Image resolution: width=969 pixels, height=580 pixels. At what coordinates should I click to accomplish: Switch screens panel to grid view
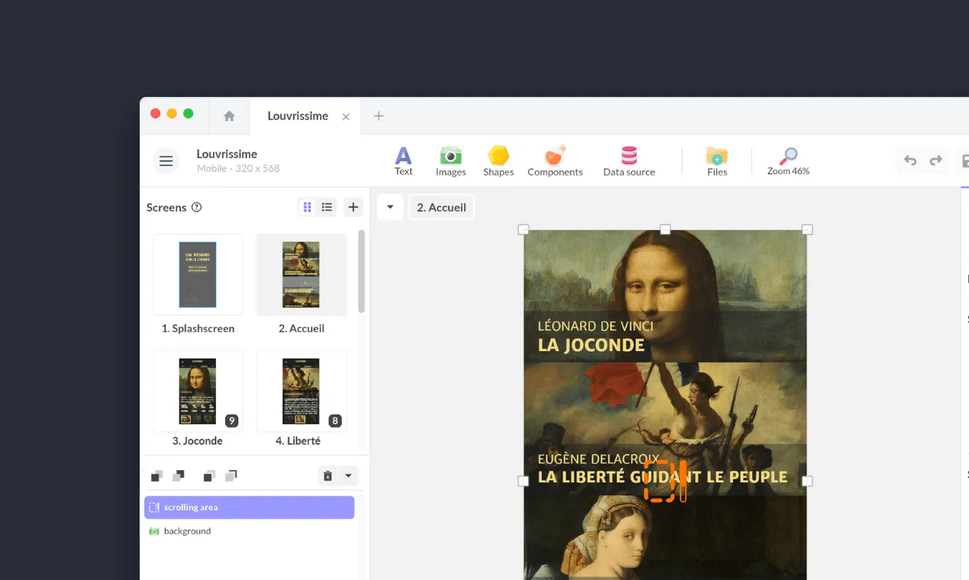click(x=307, y=207)
